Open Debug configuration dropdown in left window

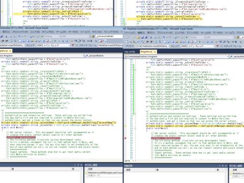[52, 37]
